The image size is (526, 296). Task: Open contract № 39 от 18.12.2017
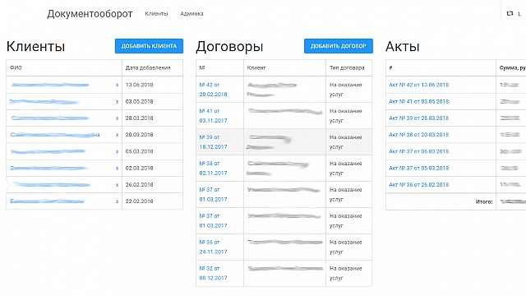pyautogui.click(x=213, y=142)
